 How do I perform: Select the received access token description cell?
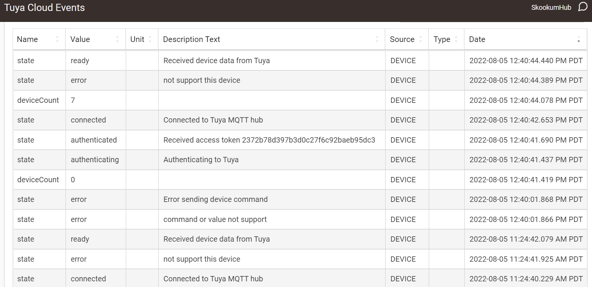coord(269,140)
